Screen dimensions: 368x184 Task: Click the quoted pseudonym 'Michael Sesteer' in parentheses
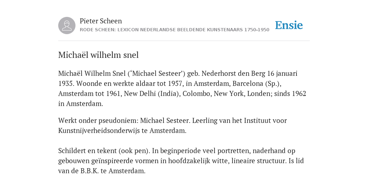[x=157, y=73]
